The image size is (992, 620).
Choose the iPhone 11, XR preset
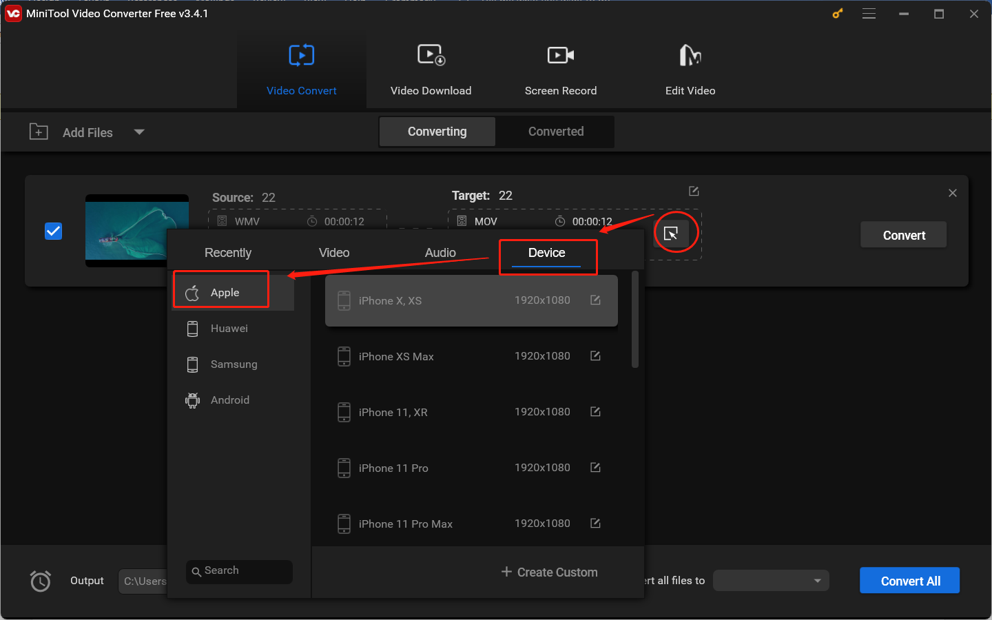471,412
